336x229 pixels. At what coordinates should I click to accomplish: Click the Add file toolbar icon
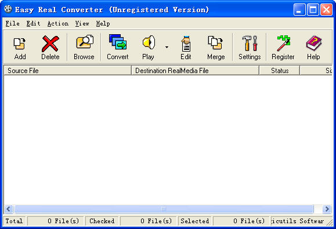[x=20, y=43]
